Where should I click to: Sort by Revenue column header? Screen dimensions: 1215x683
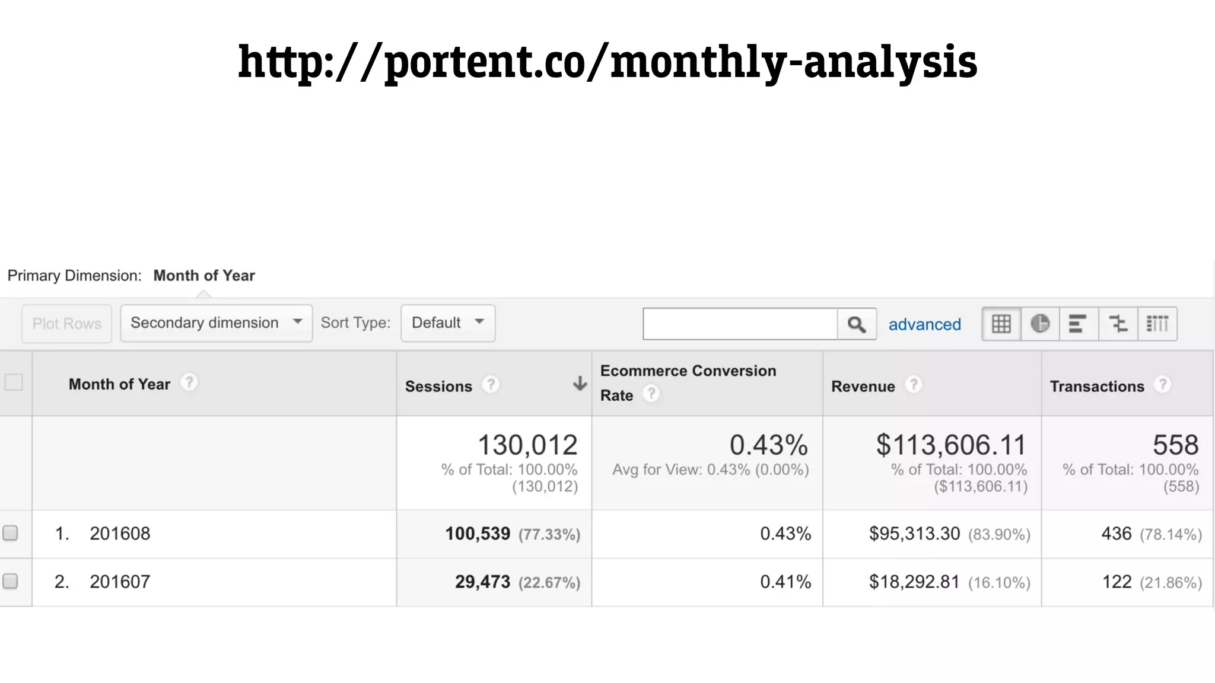(863, 387)
